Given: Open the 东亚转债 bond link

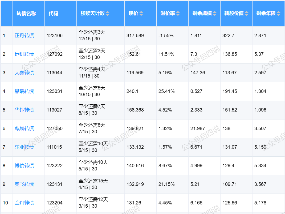Looking at the screenshot, I should (24, 147).
